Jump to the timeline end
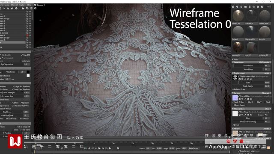Image resolution: width=274 pixels, height=154 pixels. click(110, 148)
